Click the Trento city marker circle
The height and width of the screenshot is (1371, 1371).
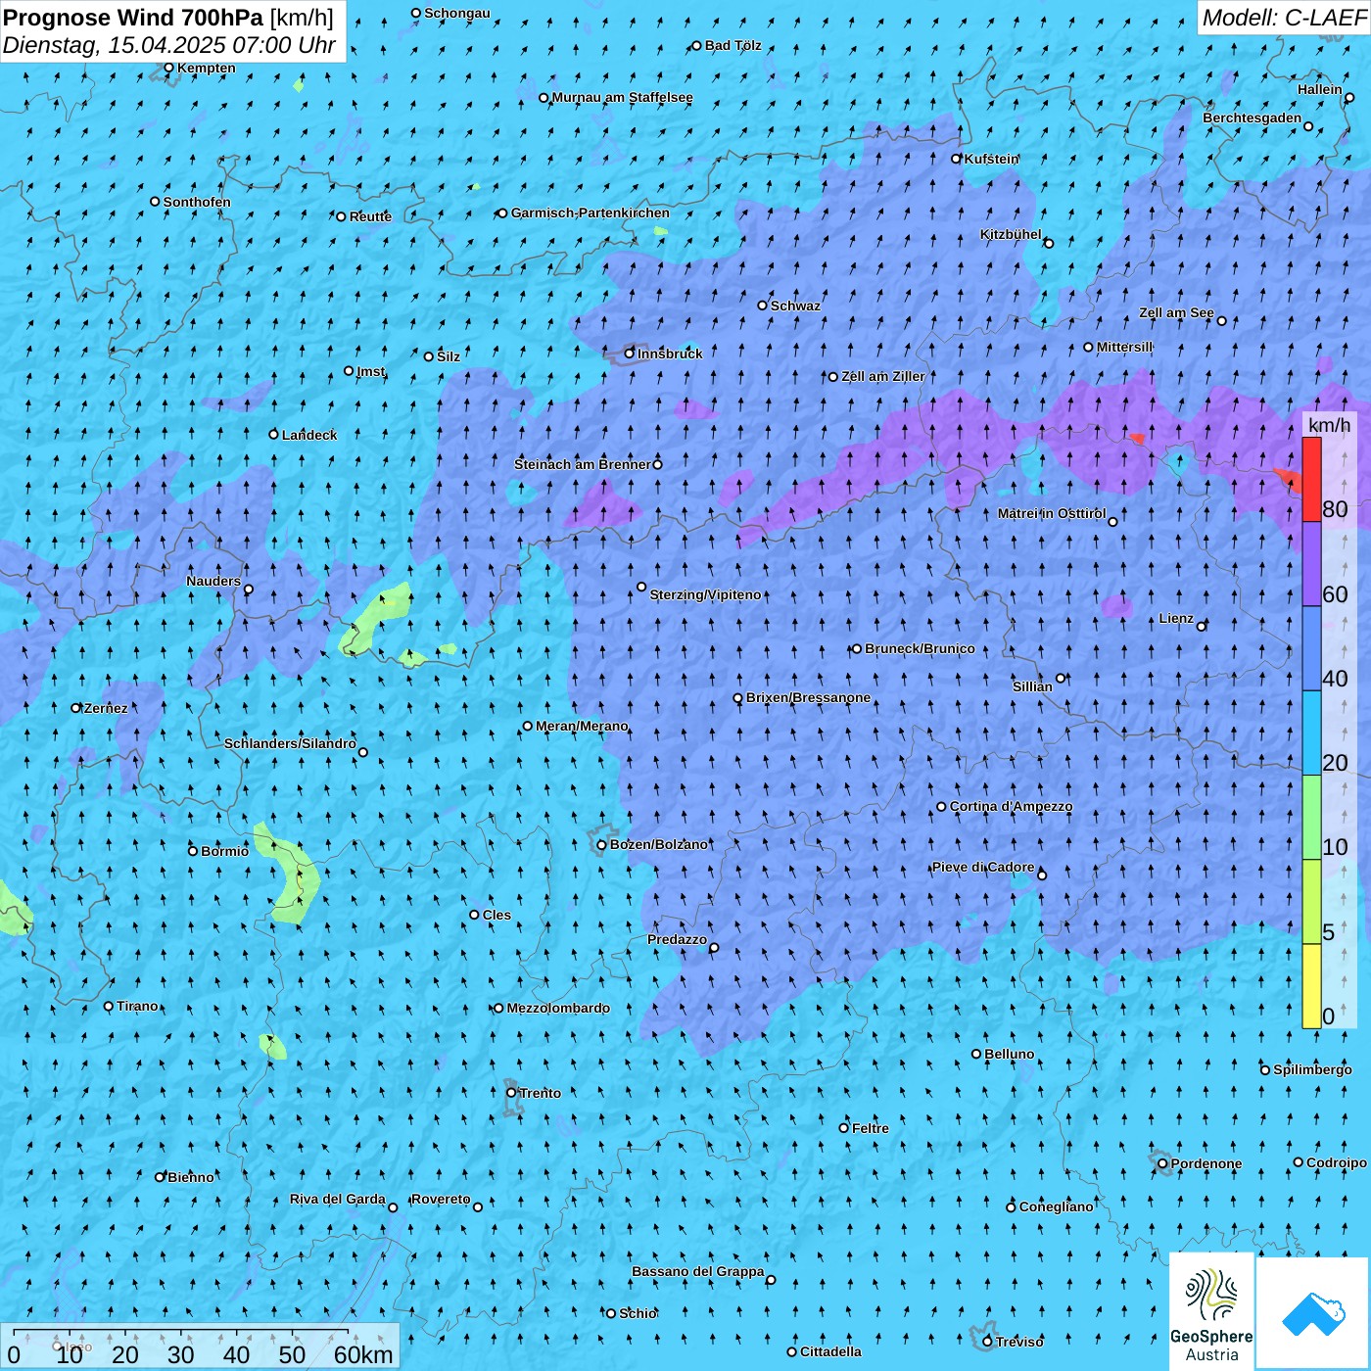pos(511,1093)
